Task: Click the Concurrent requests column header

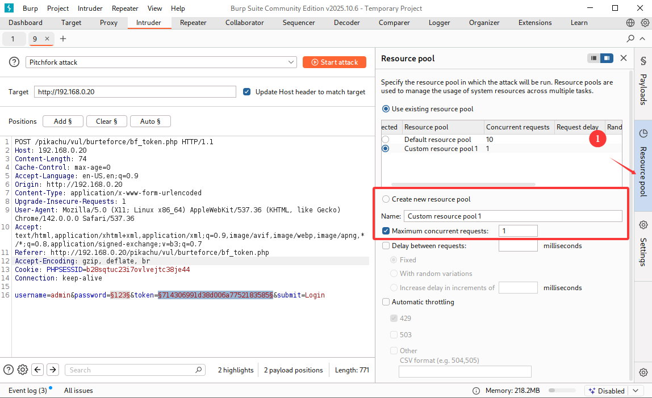Action: [x=518, y=127]
